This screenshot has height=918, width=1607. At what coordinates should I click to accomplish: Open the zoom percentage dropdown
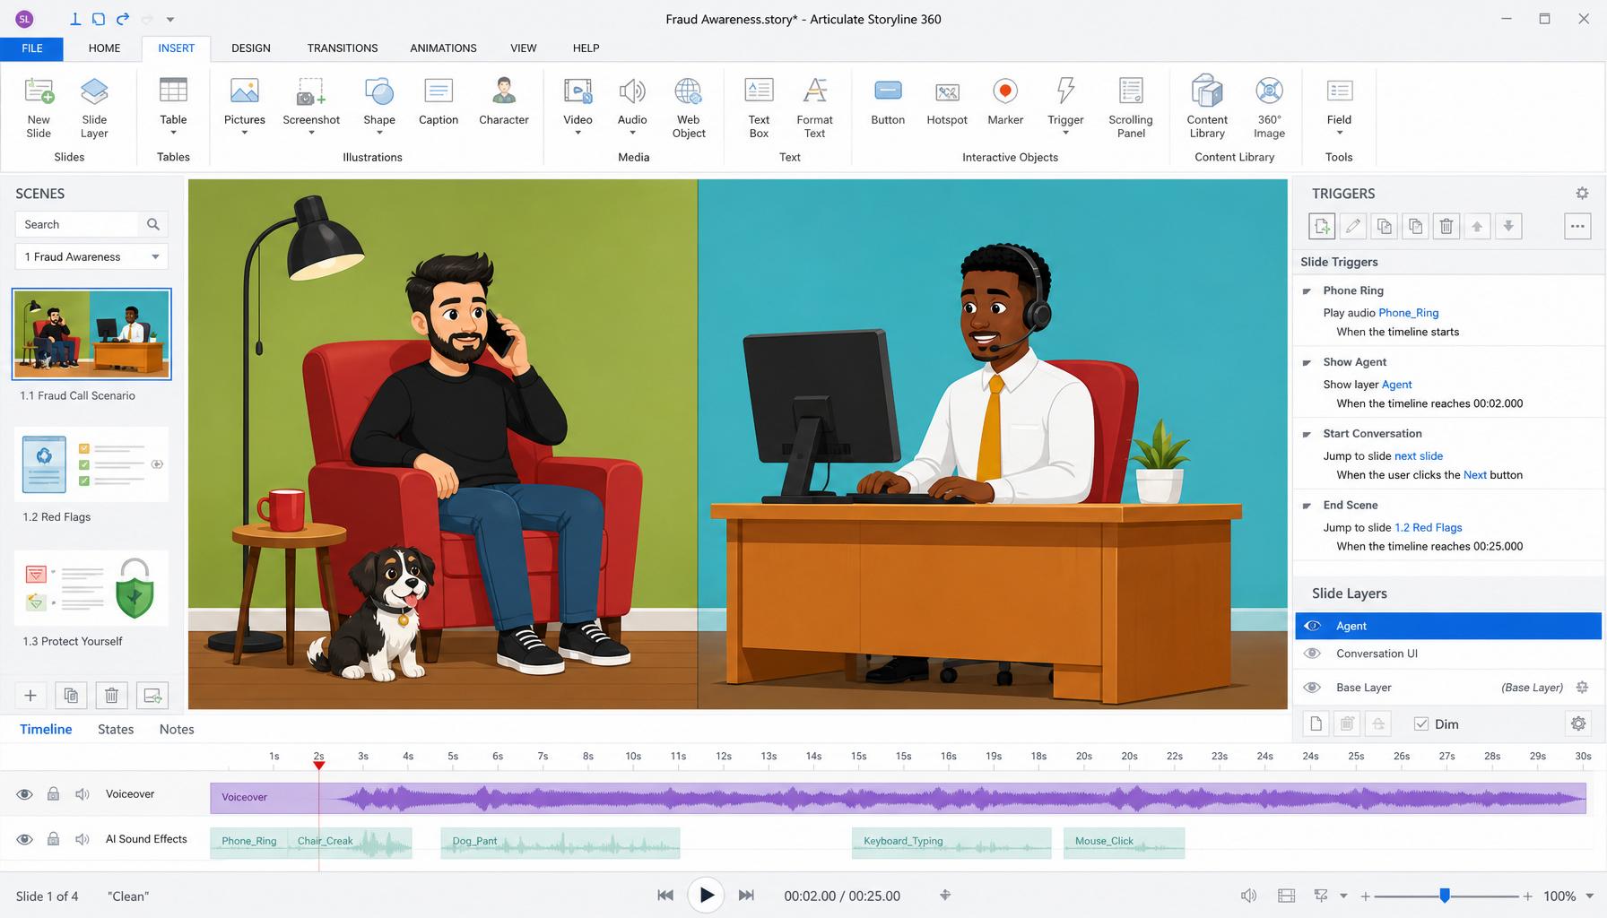click(x=1590, y=896)
